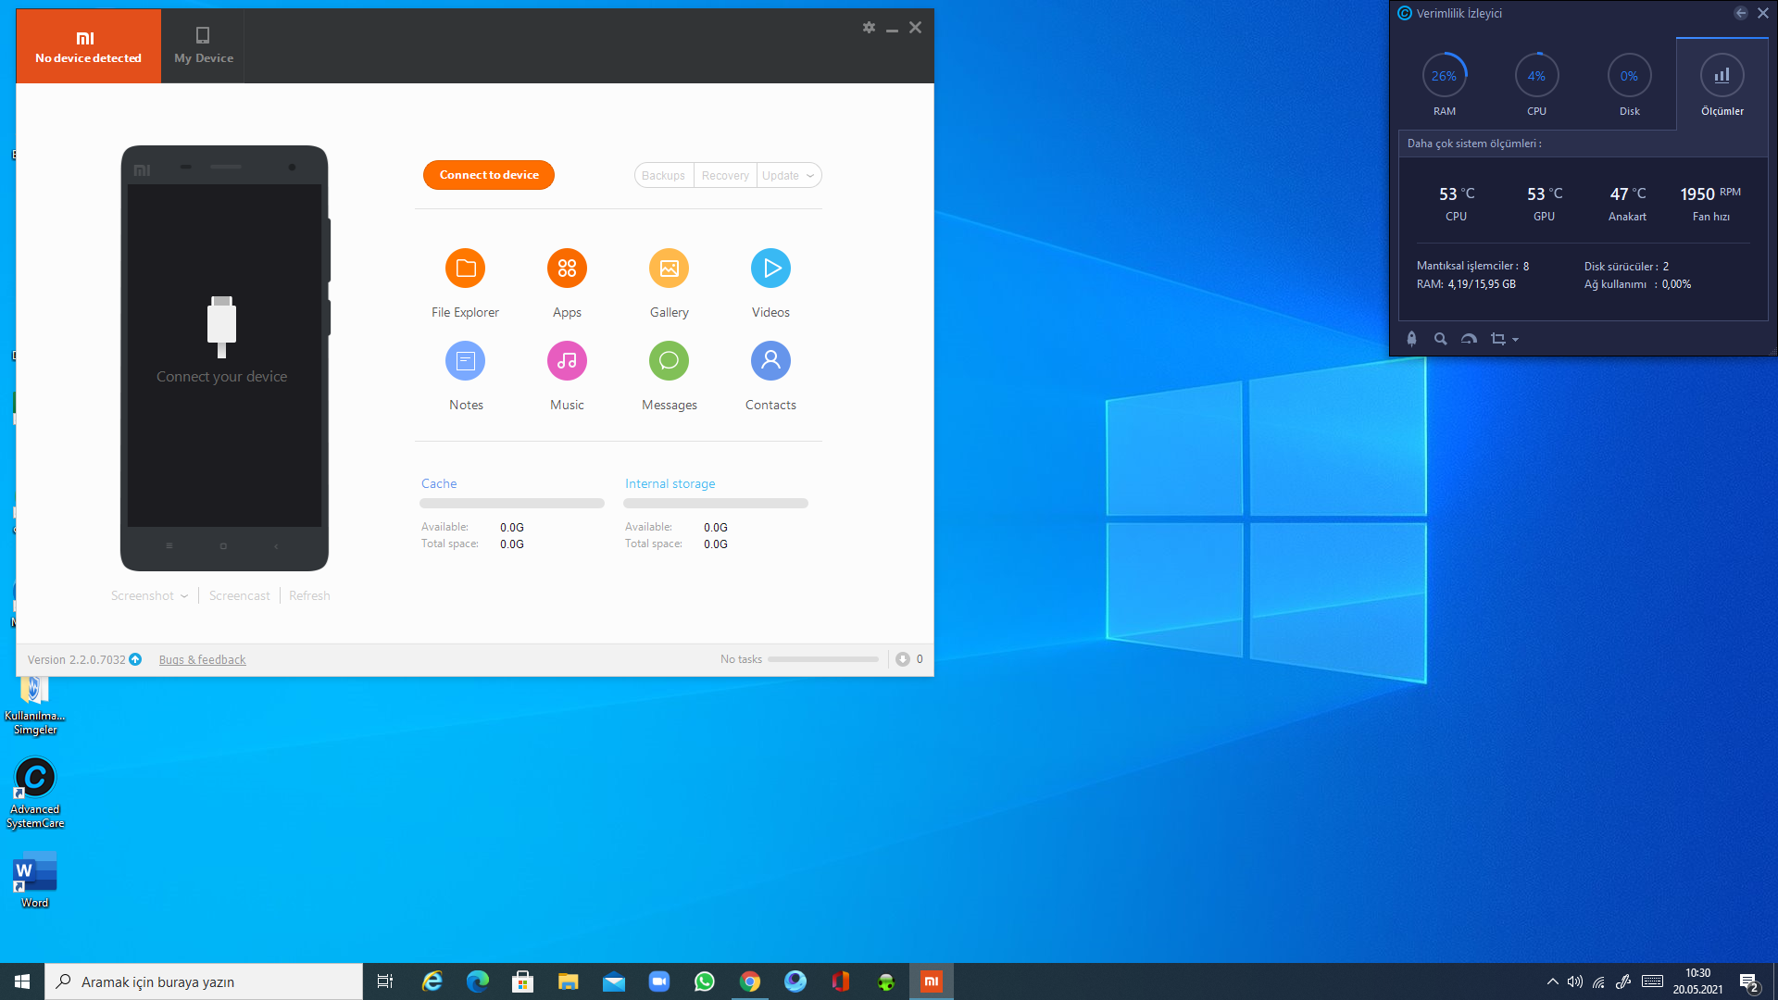Open the Bugs & feedback link

202,660
